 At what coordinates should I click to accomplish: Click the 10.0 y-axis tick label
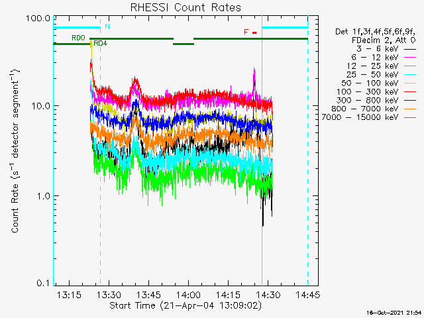click(41, 106)
